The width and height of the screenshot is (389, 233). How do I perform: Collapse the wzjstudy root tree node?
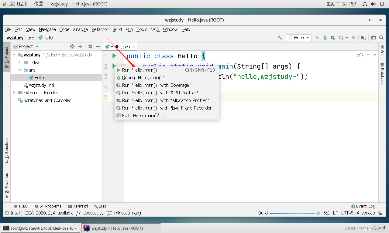(14, 55)
